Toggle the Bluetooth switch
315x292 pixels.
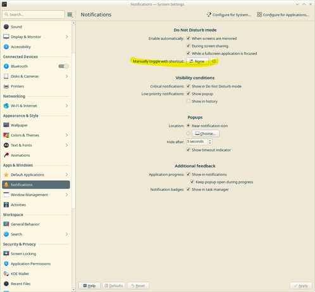[63, 66]
